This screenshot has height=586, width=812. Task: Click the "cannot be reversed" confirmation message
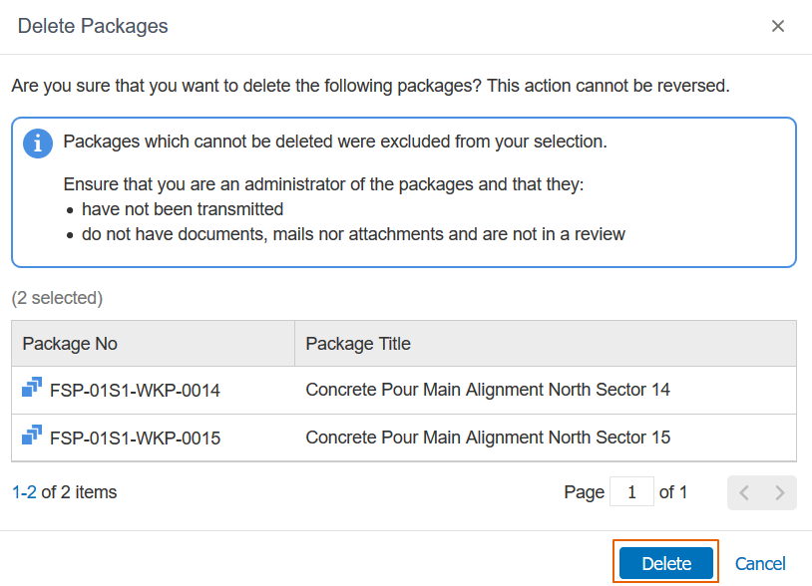pos(370,86)
